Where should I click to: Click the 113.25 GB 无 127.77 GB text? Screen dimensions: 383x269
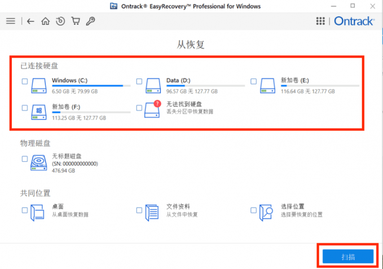[x=79, y=118]
